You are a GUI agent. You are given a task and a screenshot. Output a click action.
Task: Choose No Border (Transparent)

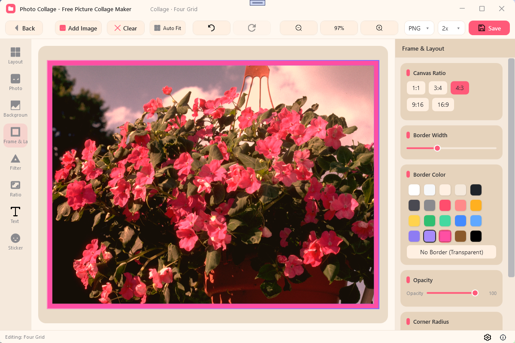click(x=451, y=252)
